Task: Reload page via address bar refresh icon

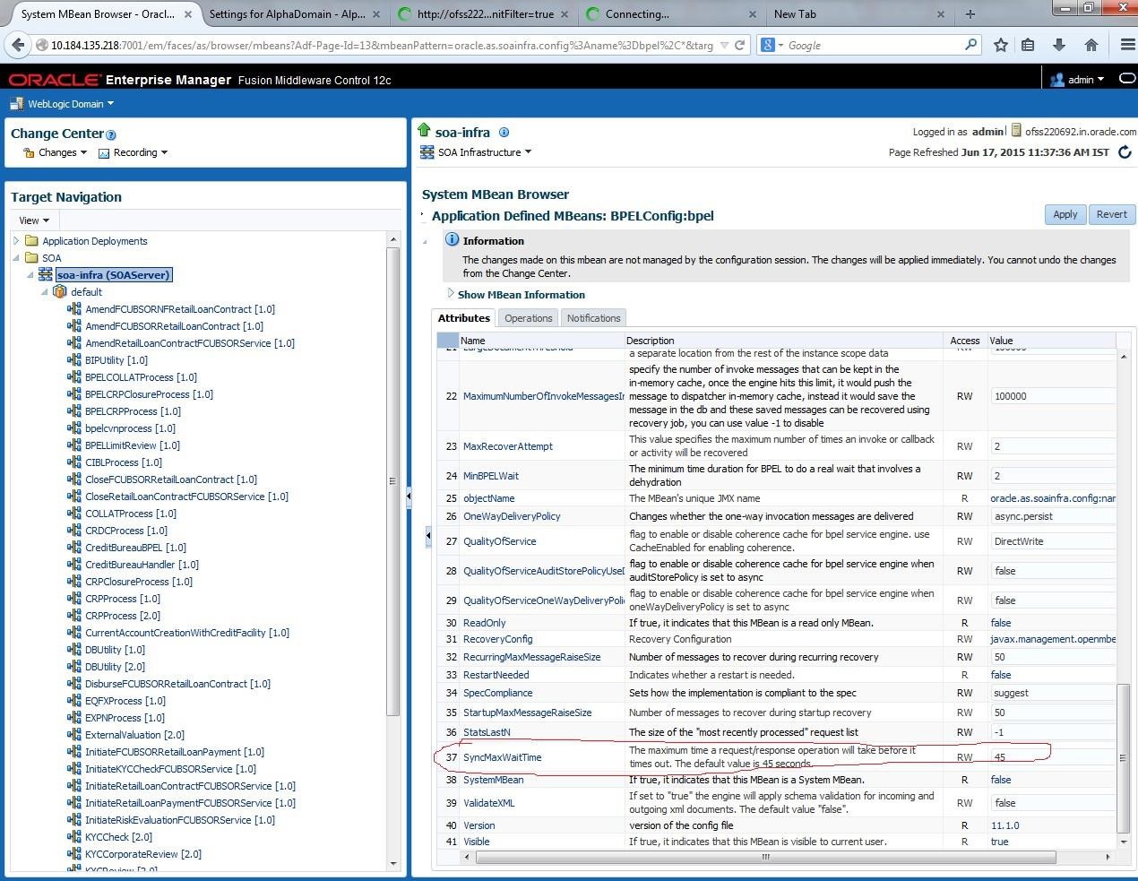Action: [739, 45]
